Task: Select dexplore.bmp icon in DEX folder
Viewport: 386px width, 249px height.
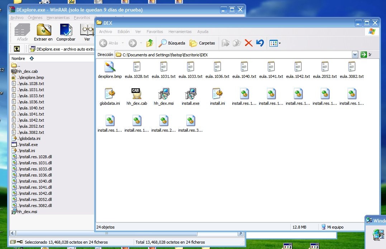Action: [110, 67]
